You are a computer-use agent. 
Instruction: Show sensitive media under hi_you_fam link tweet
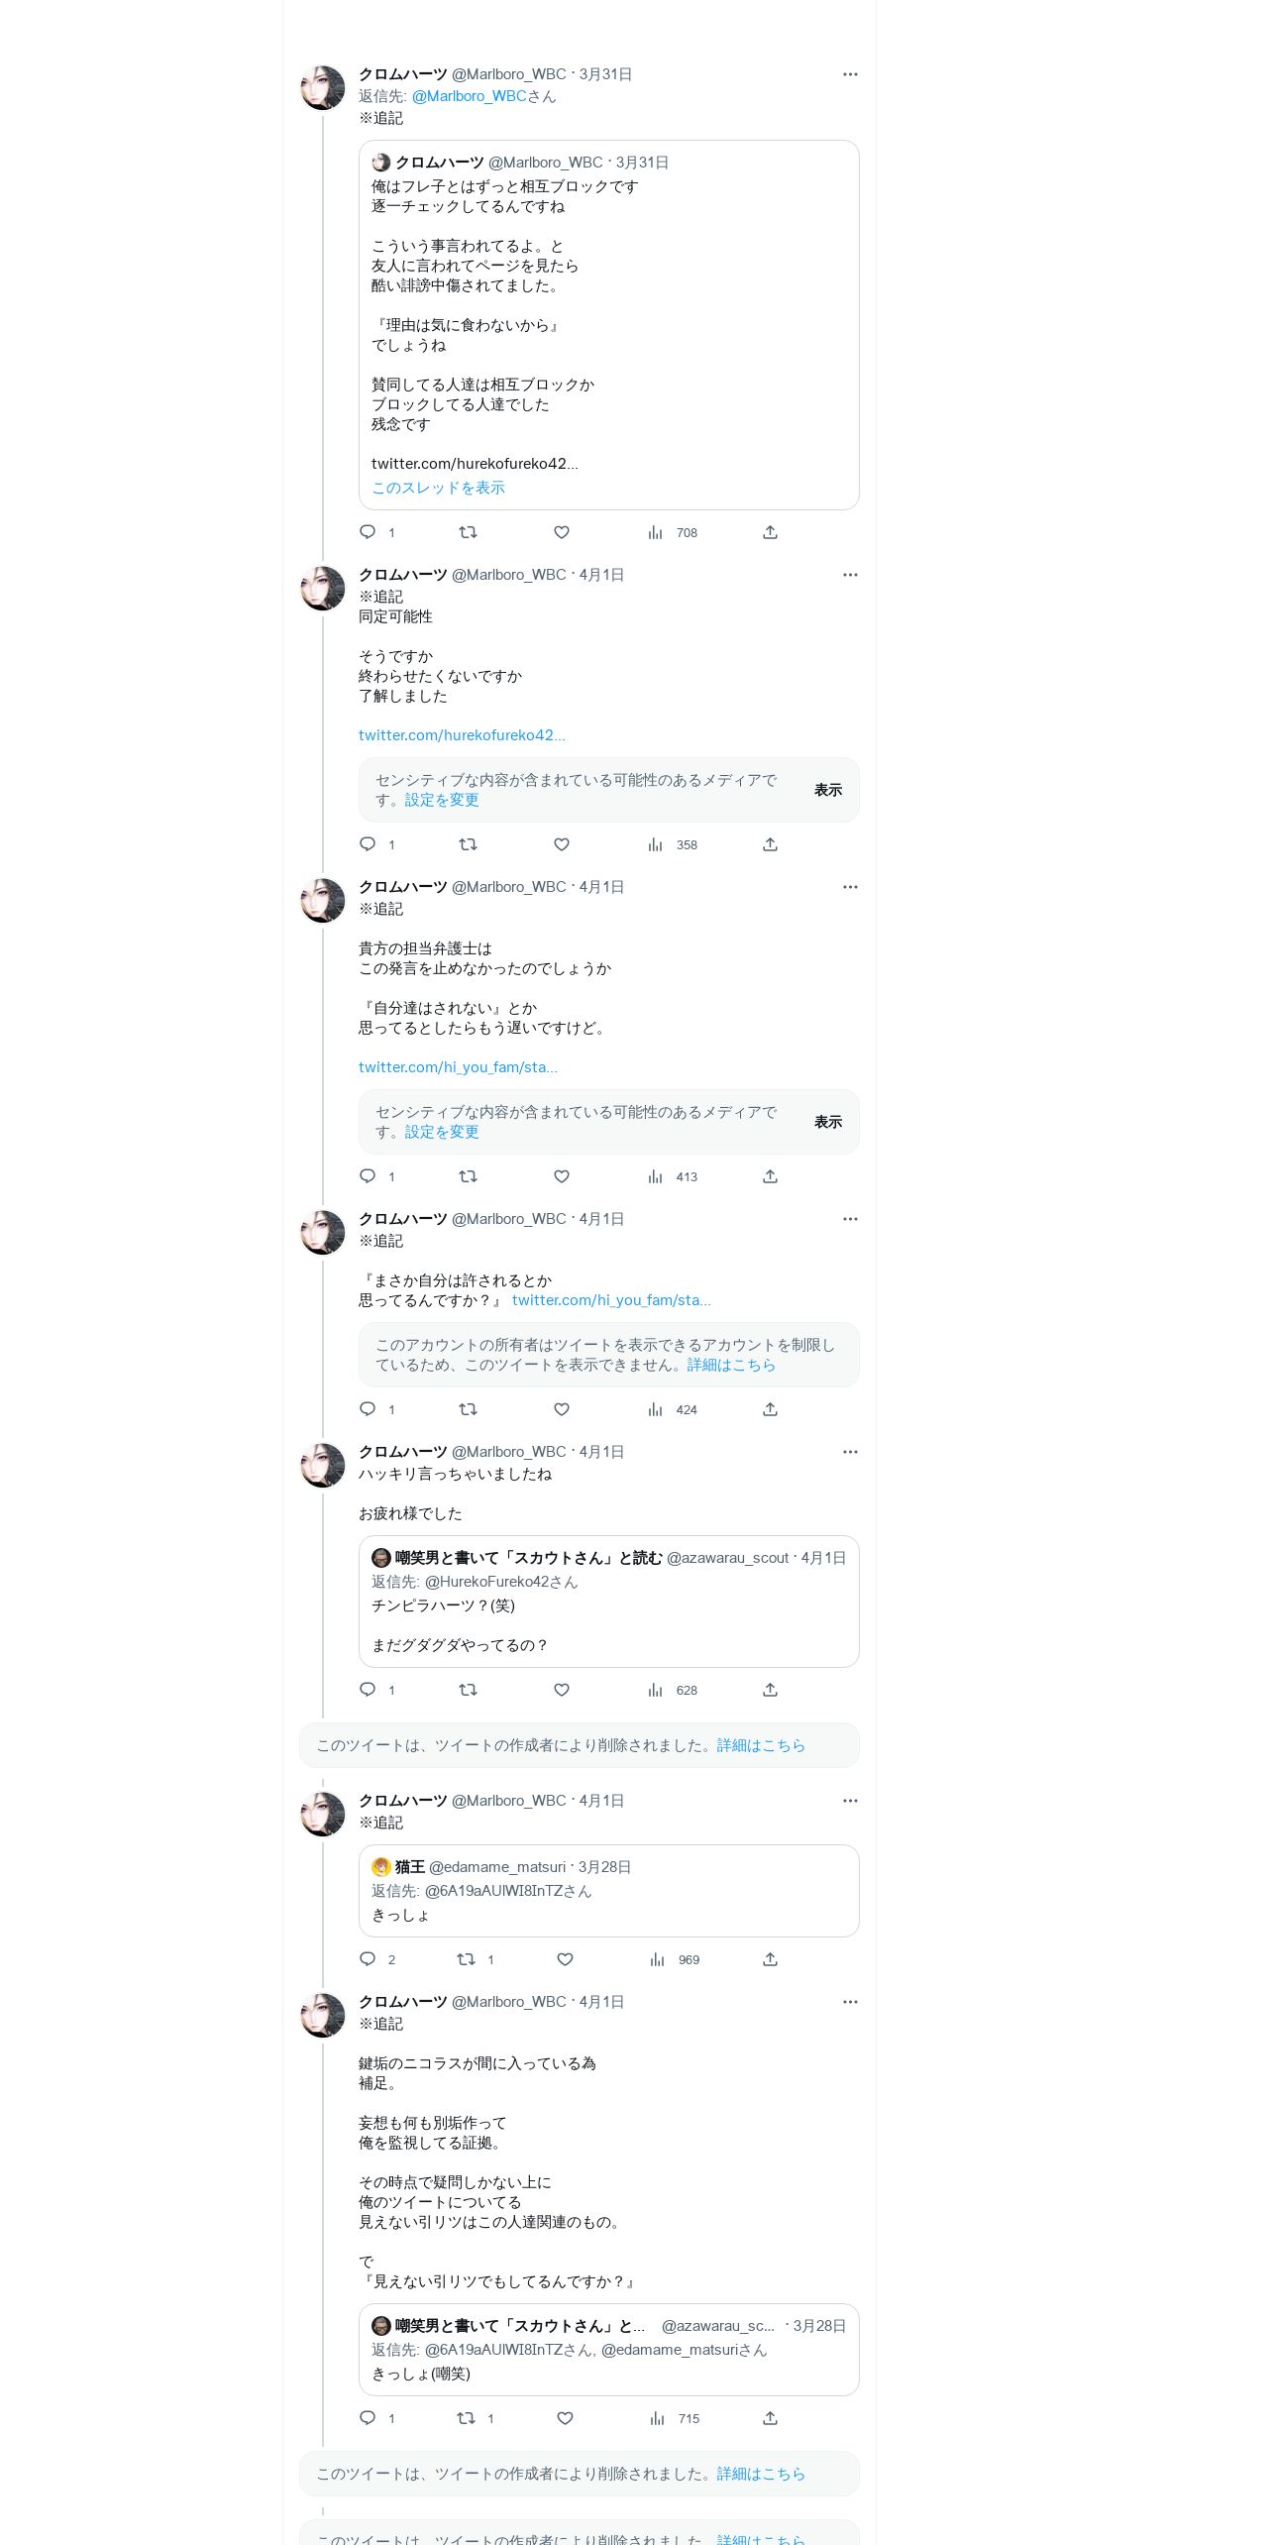click(828, 1122)
